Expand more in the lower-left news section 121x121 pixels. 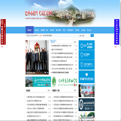pos(49,90)
